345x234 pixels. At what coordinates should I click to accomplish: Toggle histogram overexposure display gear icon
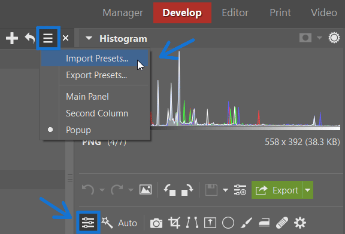click(x=334, y=38)
